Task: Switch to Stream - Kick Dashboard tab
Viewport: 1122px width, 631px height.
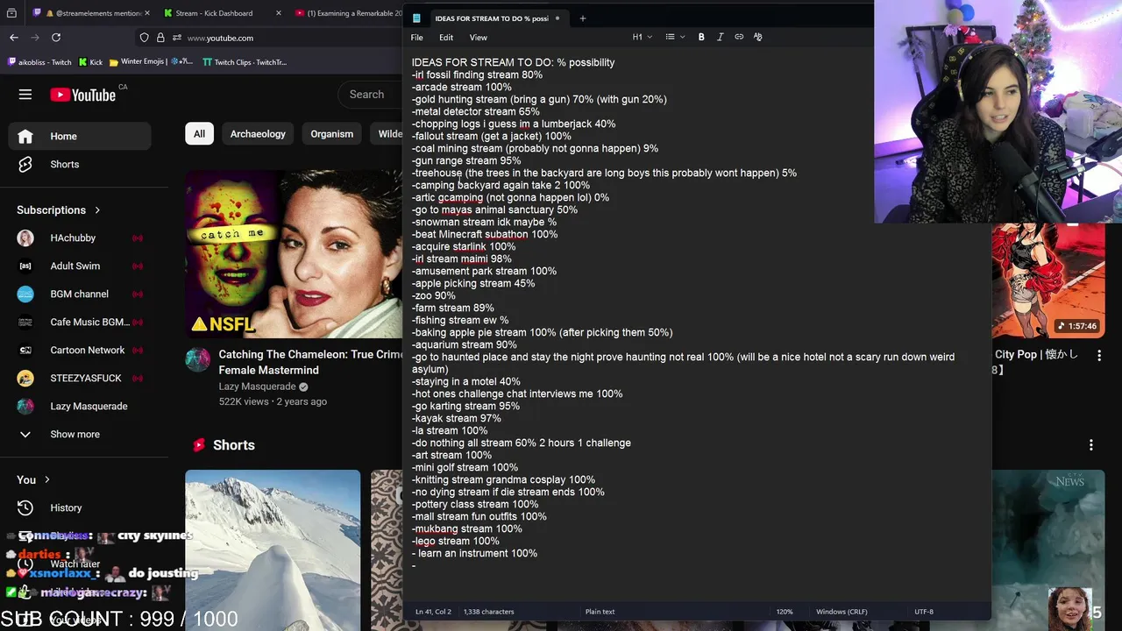Action: click(x=223, y=13)
